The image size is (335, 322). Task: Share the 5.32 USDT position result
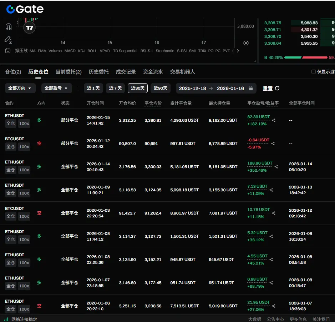coord(271,236)
